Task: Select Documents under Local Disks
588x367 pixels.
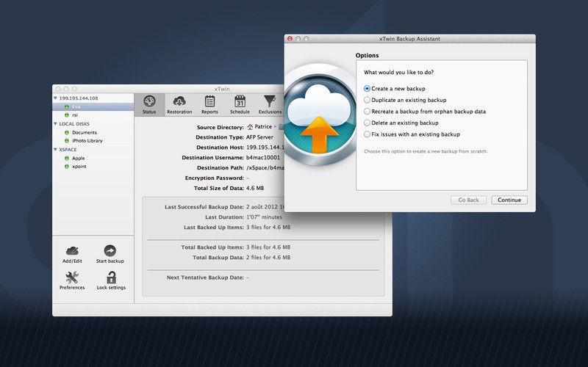Action: pos(93,133)
